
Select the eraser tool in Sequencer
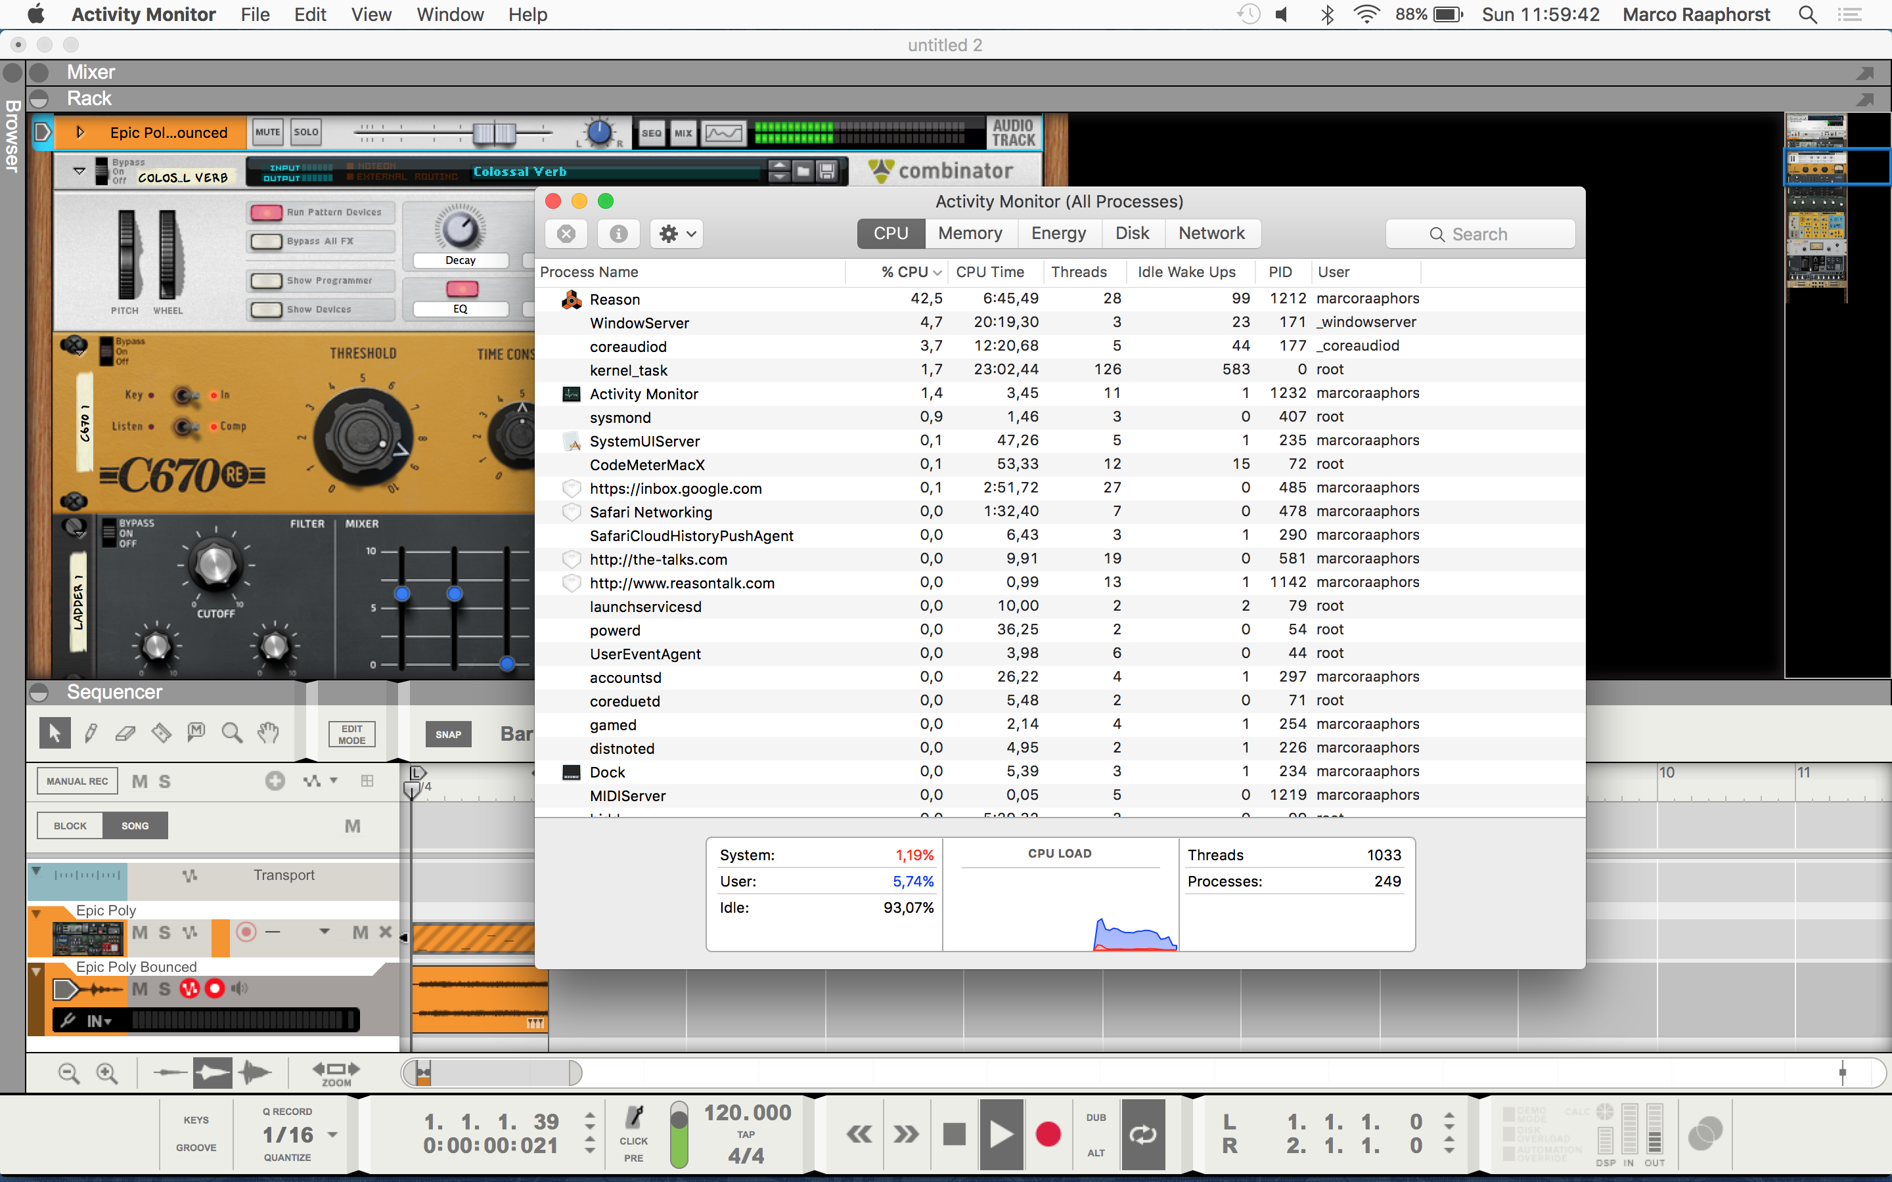tap(125, 732)
